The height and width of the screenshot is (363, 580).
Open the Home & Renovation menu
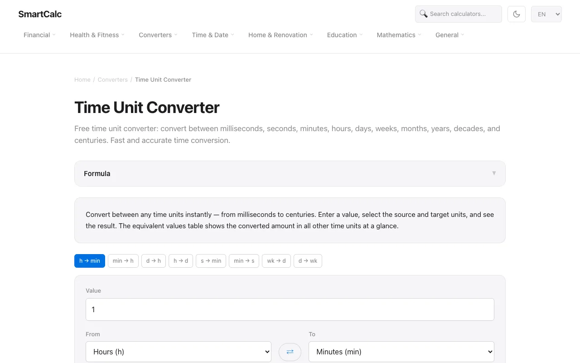point(280,35)
